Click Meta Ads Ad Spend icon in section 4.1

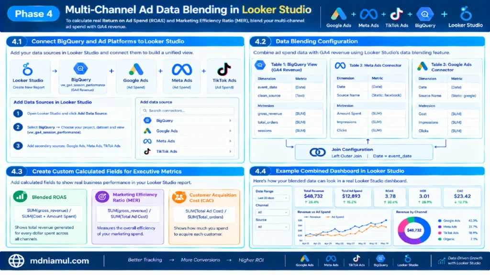[181, 70]
